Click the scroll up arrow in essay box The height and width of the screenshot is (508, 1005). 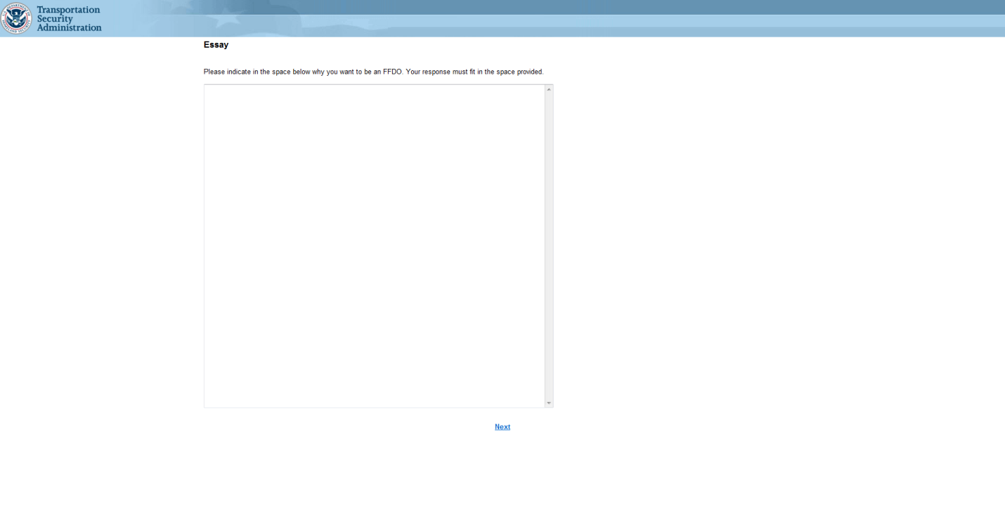pos(549,89)
